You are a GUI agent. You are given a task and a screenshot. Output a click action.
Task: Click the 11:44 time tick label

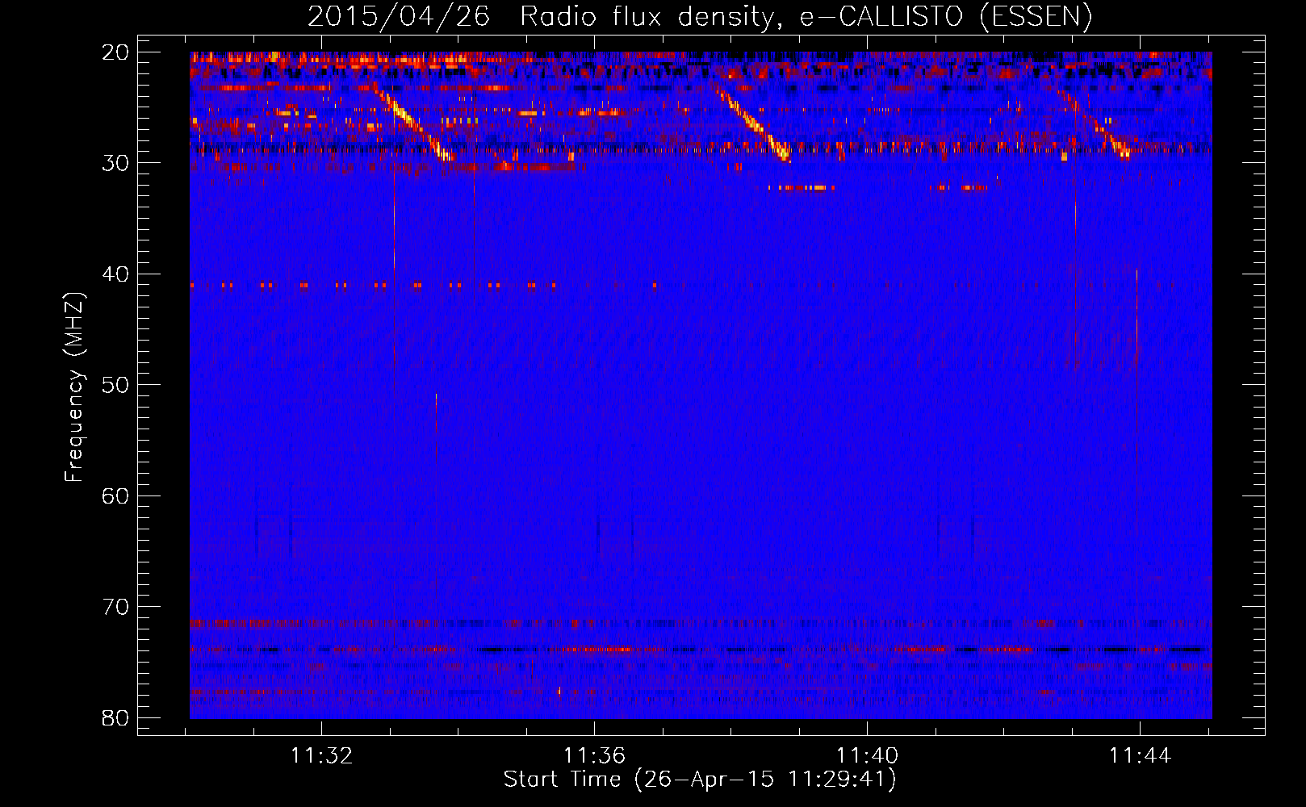coord(1140,756)
